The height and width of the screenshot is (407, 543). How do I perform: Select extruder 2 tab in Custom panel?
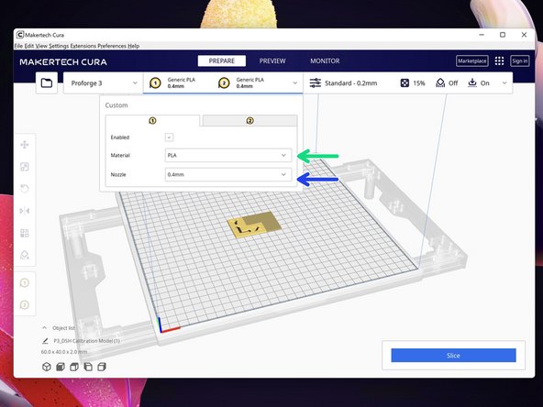tap(249, 121)
